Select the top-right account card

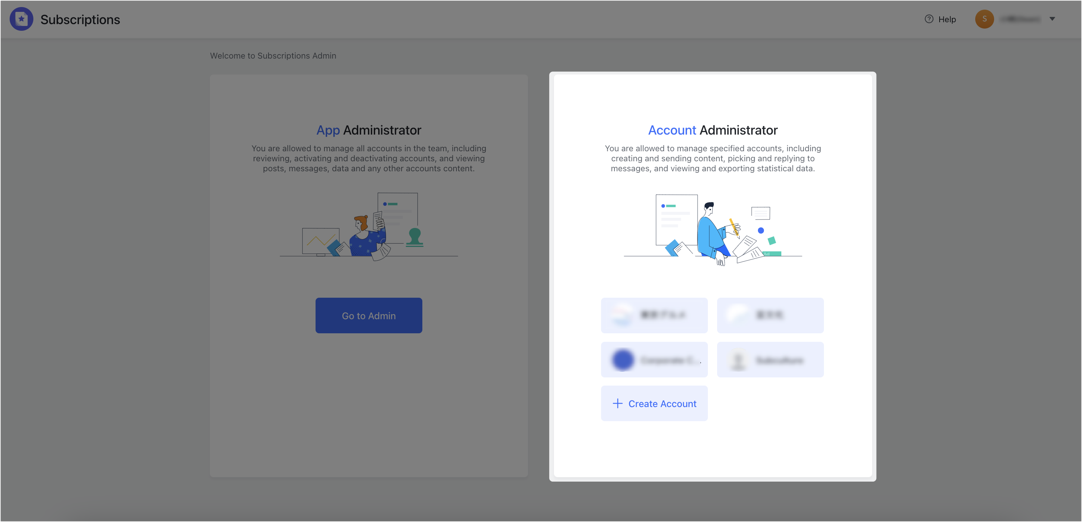click(770, 315)
